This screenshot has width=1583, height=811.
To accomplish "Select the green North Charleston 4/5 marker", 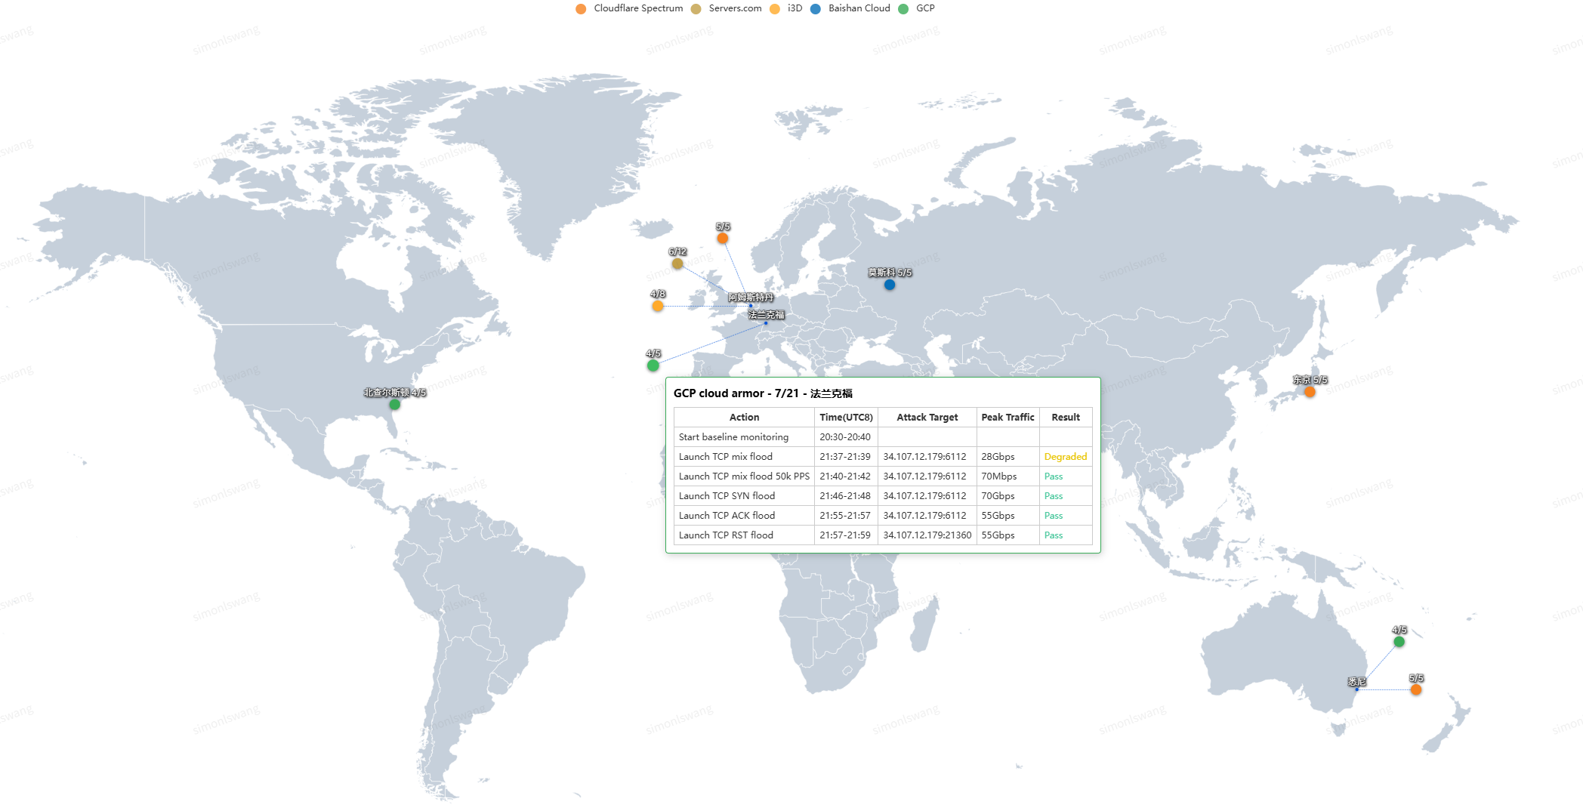I will pyautogui.click(x=394, y=405).
